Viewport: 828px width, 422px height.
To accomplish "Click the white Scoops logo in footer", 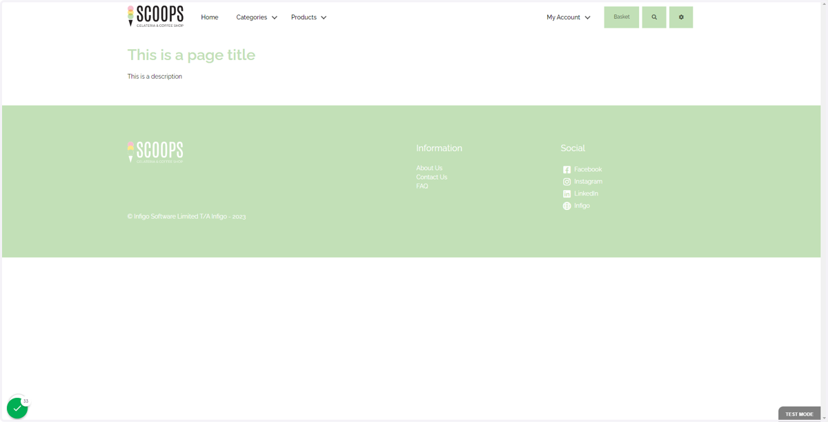I will (x=155, y=152).
